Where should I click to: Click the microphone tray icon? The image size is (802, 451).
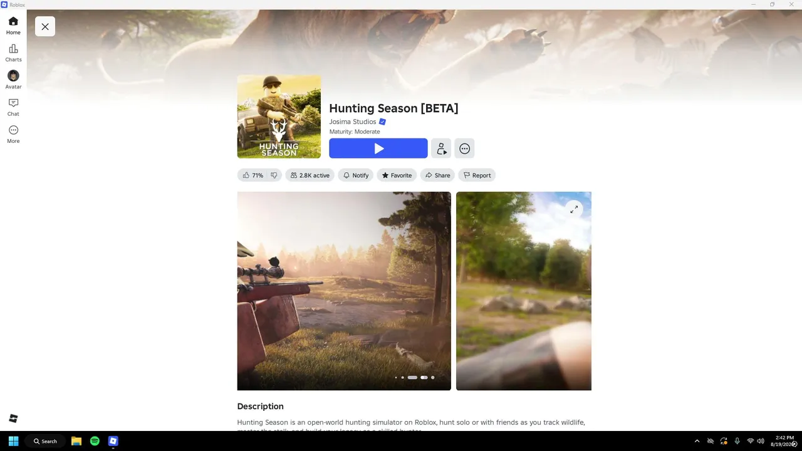(x=737, y=441)
